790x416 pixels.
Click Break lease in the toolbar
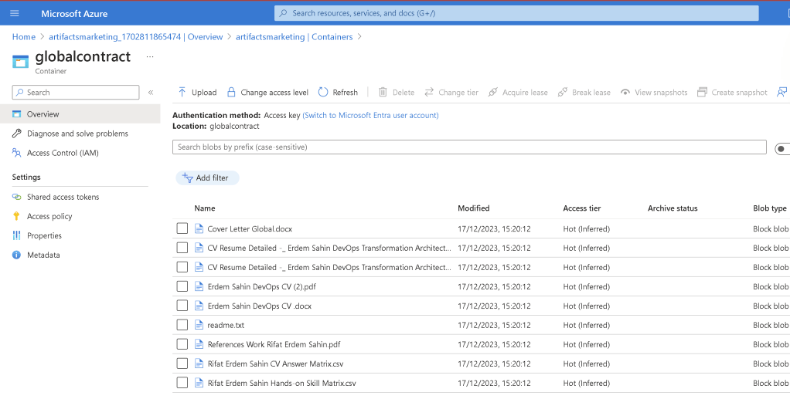click(584, 93)
